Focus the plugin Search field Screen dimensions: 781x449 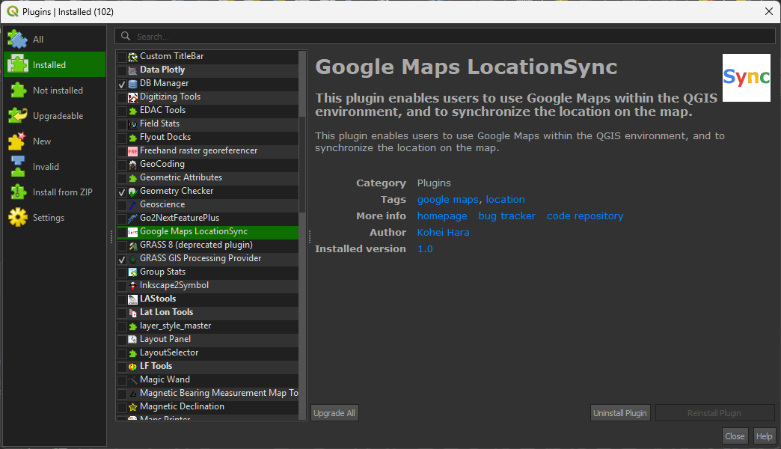[445, 37]
